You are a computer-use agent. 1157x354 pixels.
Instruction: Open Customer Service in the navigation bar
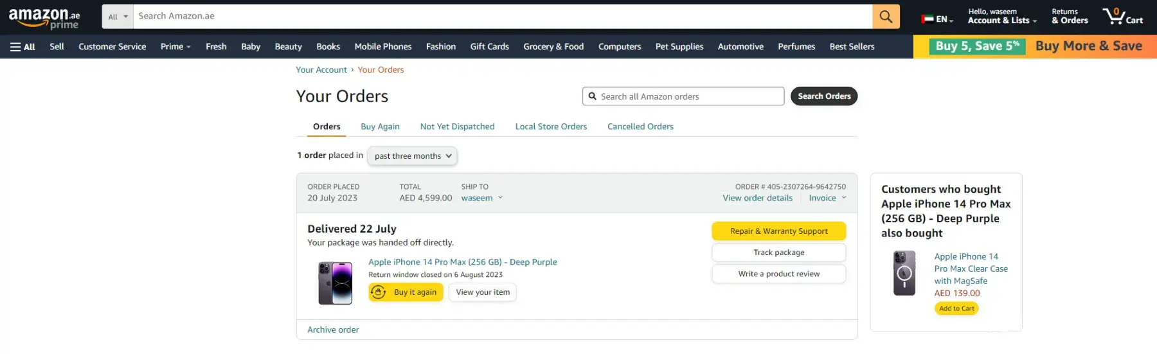click(x=112, y=47)
